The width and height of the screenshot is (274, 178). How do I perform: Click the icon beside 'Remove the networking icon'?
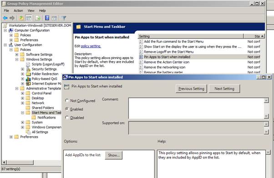[x=141, y=67]
